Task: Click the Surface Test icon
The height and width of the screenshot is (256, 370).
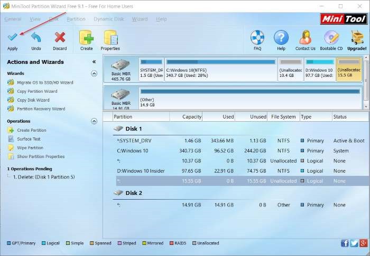Action: tap(11, 139)
